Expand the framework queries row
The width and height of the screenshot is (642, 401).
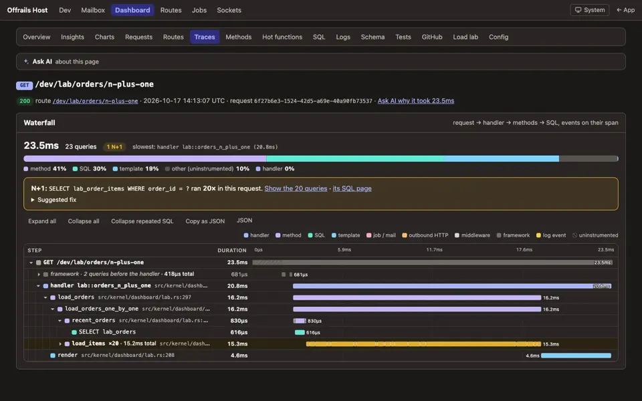(x=39, y=274)
